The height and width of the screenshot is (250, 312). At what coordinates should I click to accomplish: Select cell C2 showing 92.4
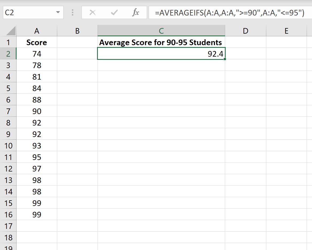(x=161, y=54)
